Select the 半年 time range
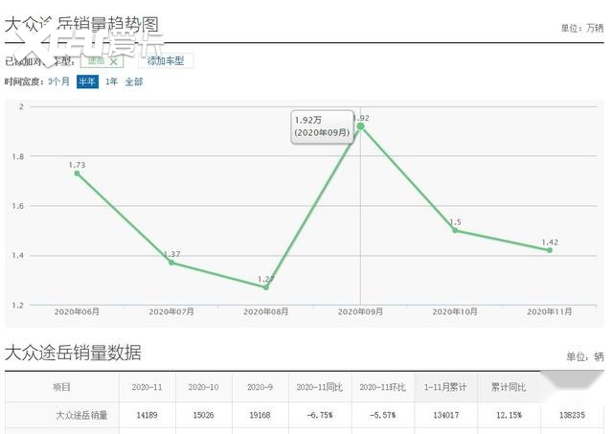The image size is (613, 434). point(87,82)
